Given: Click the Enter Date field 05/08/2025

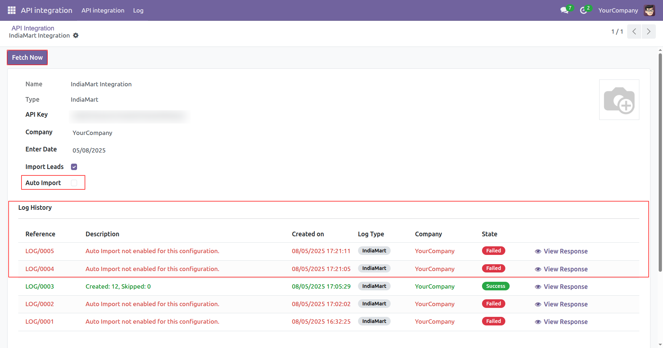Looking at the screenshot, I should 89,150.
